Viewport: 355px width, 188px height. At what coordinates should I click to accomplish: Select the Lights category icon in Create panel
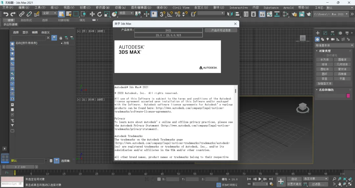click(328, 39)
